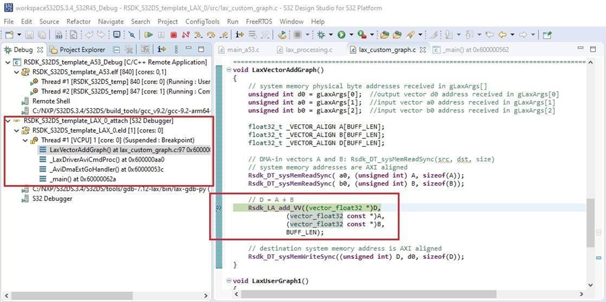This screenshot has width=606, height=302.
Task: Select the LaxVectorAddGraph() stack frame
Action: pyautogui.click(x=125, y=149)
